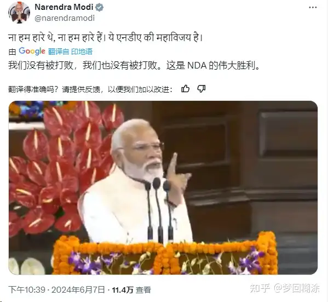Click the blue verified badge
Screen dimensions: 328x302
click(100, 8)
